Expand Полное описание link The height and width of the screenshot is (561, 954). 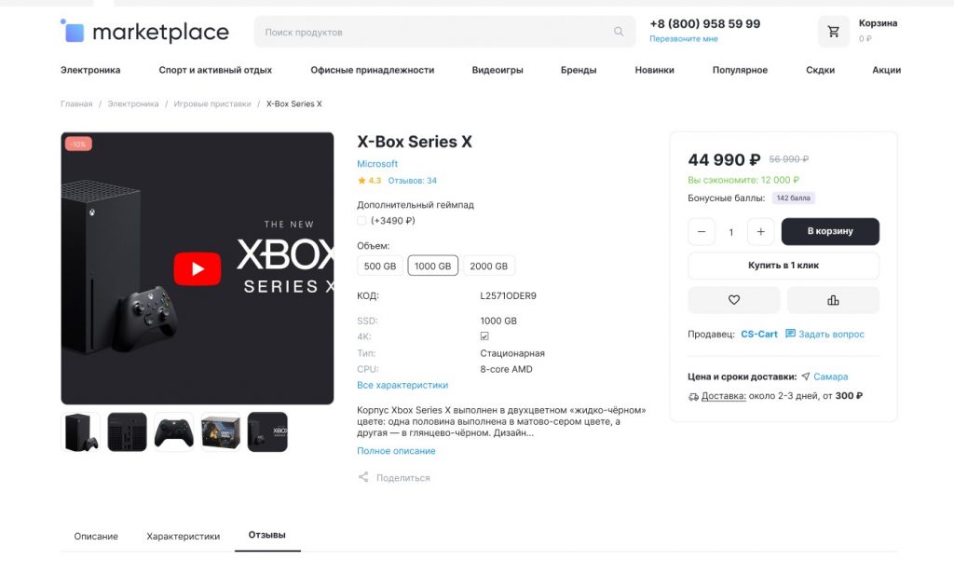pyautogui.click(x=396, y=451)
